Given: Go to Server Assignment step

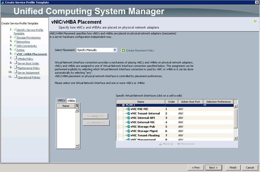Looking at the screenshot, I should [x=28, y=73].
